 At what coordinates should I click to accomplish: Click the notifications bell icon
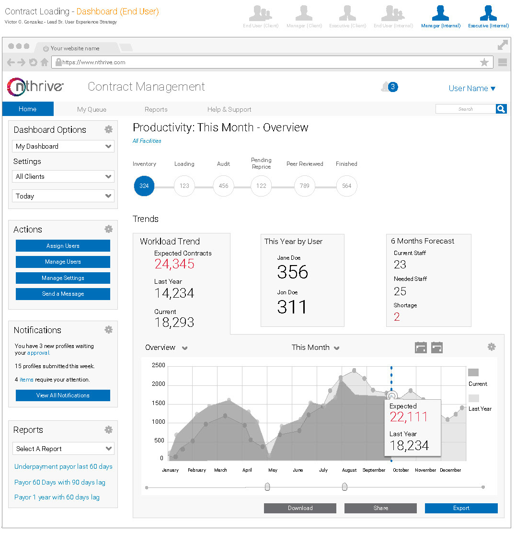pyautogui.click(x=386, y=87)
